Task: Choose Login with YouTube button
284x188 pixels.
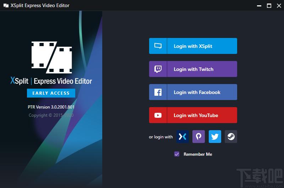Action: pyautogui.click(x=193, y=115)
